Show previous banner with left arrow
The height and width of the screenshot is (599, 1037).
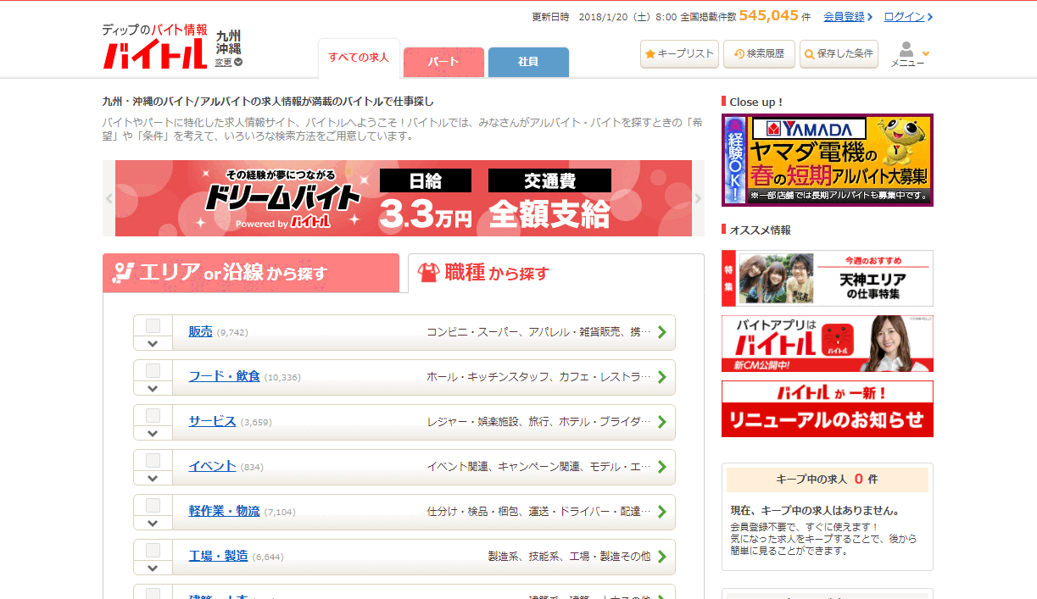click(109, 198)
